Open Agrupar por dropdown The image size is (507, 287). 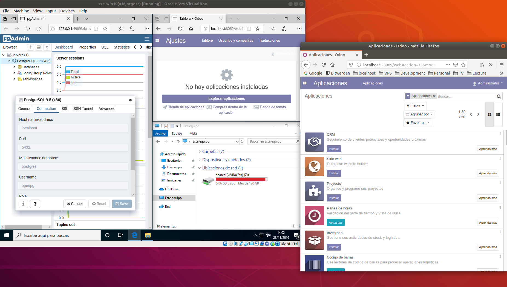(x=419, y=114)
